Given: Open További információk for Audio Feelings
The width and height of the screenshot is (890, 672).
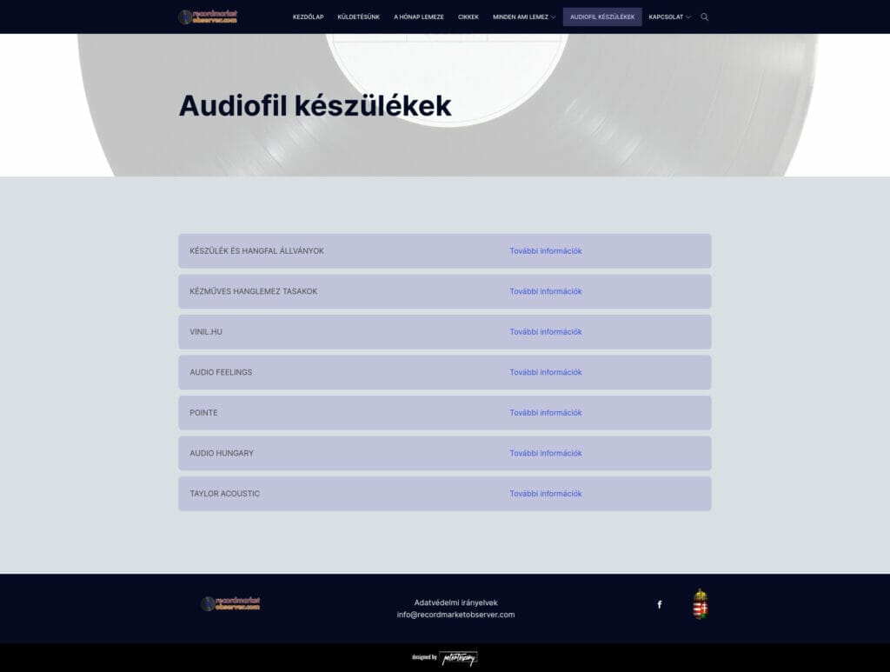Looking at the screenshot, I should click(545, 372).
